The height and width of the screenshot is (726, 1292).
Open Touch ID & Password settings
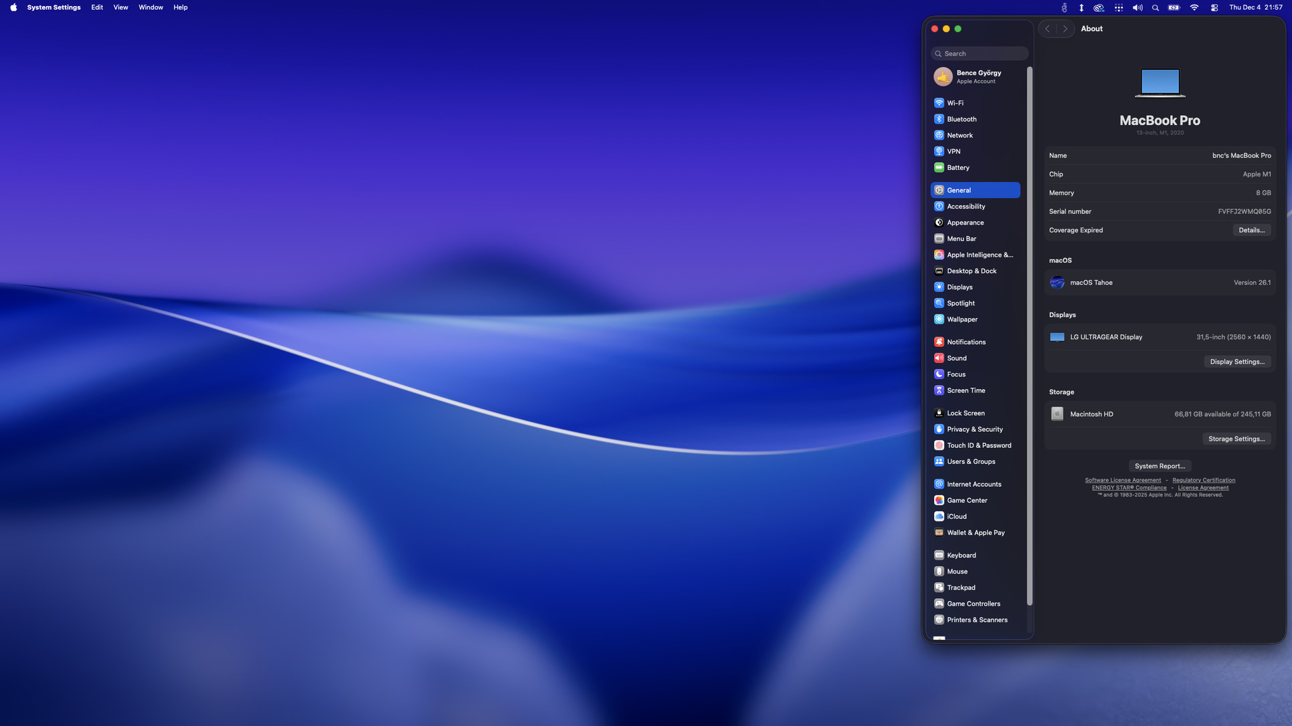coord(978,445)
